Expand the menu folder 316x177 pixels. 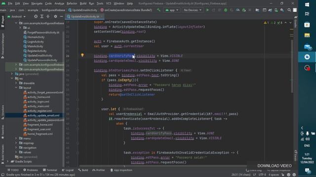(x=16, y=138)
